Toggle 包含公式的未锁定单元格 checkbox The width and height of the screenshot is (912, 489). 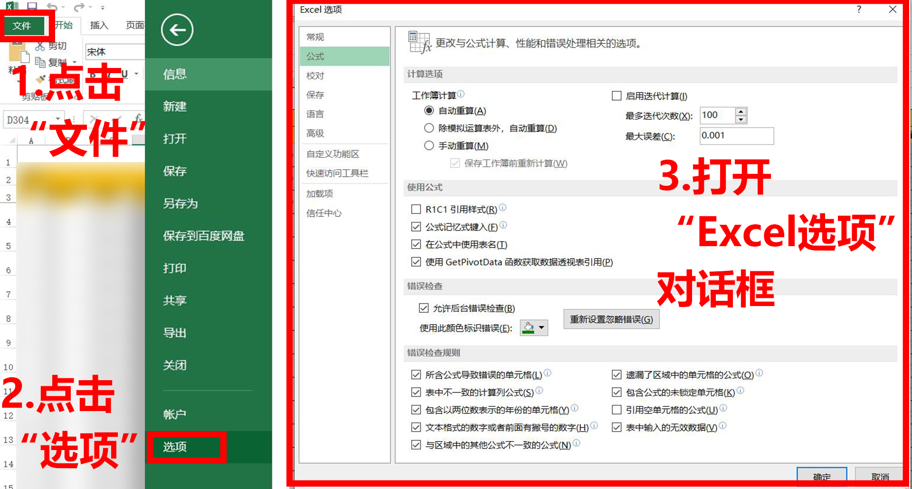click(617, 392)
